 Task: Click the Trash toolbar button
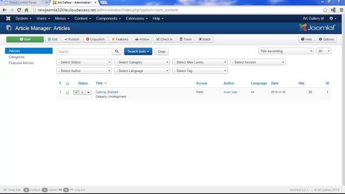pyautogui.click(x=185, y=39)
